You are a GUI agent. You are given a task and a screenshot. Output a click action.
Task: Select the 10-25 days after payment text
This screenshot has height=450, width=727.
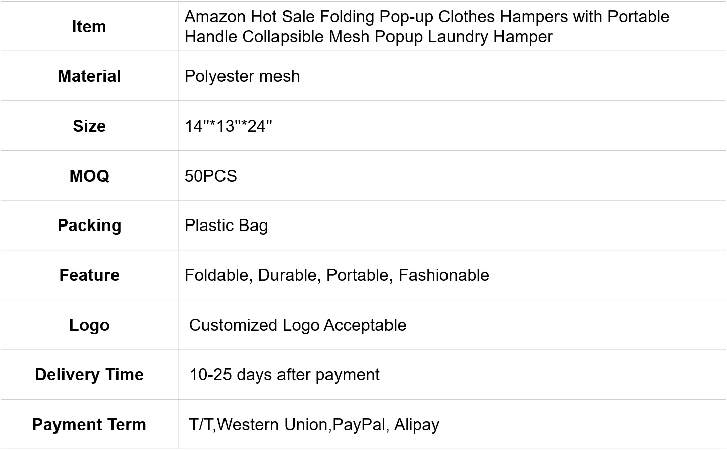[284, 374]
